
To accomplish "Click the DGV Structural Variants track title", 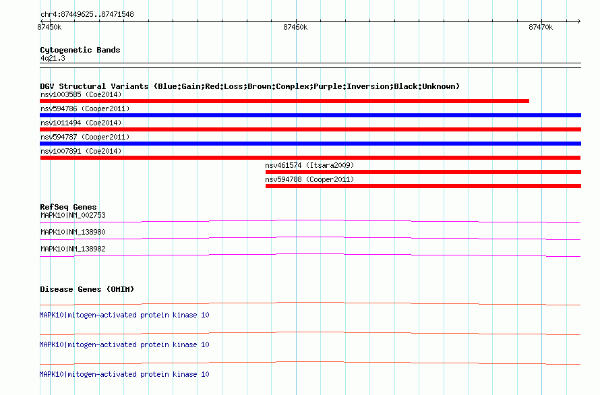I will pyautogui.click(x=249, y=86).
